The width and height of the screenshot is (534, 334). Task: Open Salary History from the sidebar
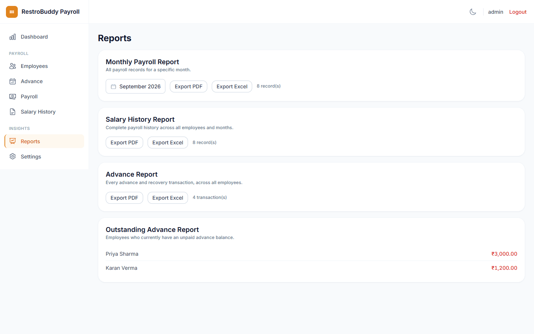44,112
